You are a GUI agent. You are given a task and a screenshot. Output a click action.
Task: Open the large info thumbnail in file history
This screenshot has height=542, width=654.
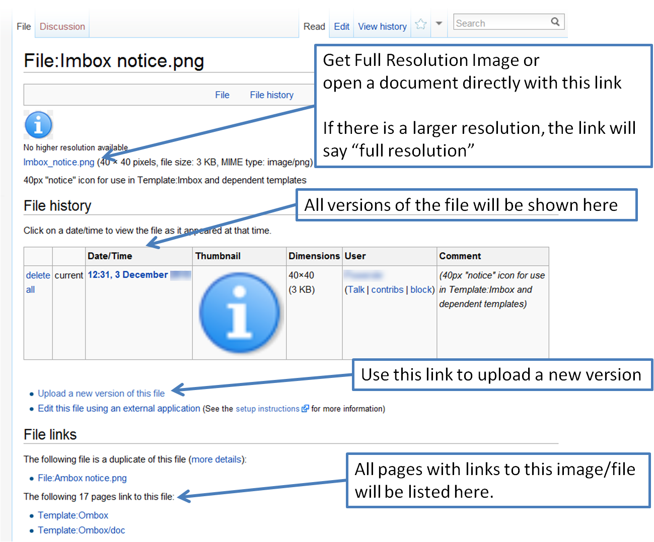(x=239, y=313)
